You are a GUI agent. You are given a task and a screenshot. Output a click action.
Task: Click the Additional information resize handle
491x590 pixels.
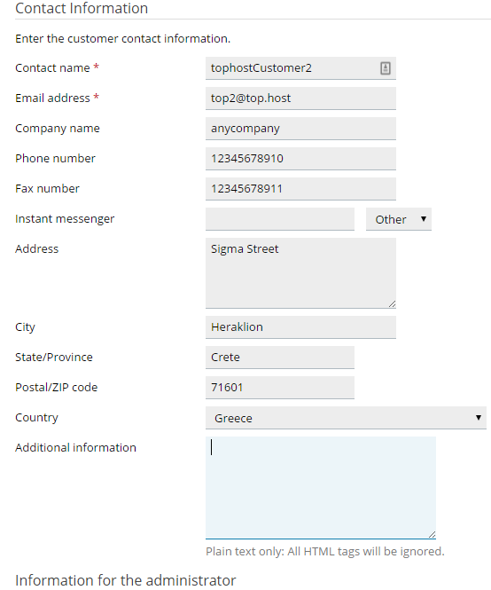coord(432,534)
